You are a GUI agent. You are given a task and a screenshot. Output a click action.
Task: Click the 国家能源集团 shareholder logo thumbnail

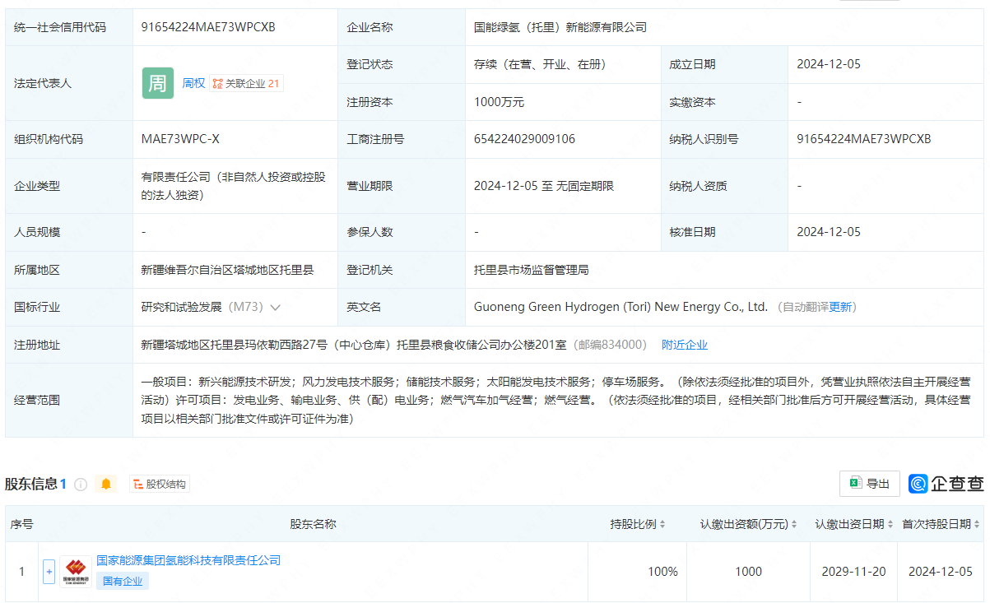tap(75, 572)
